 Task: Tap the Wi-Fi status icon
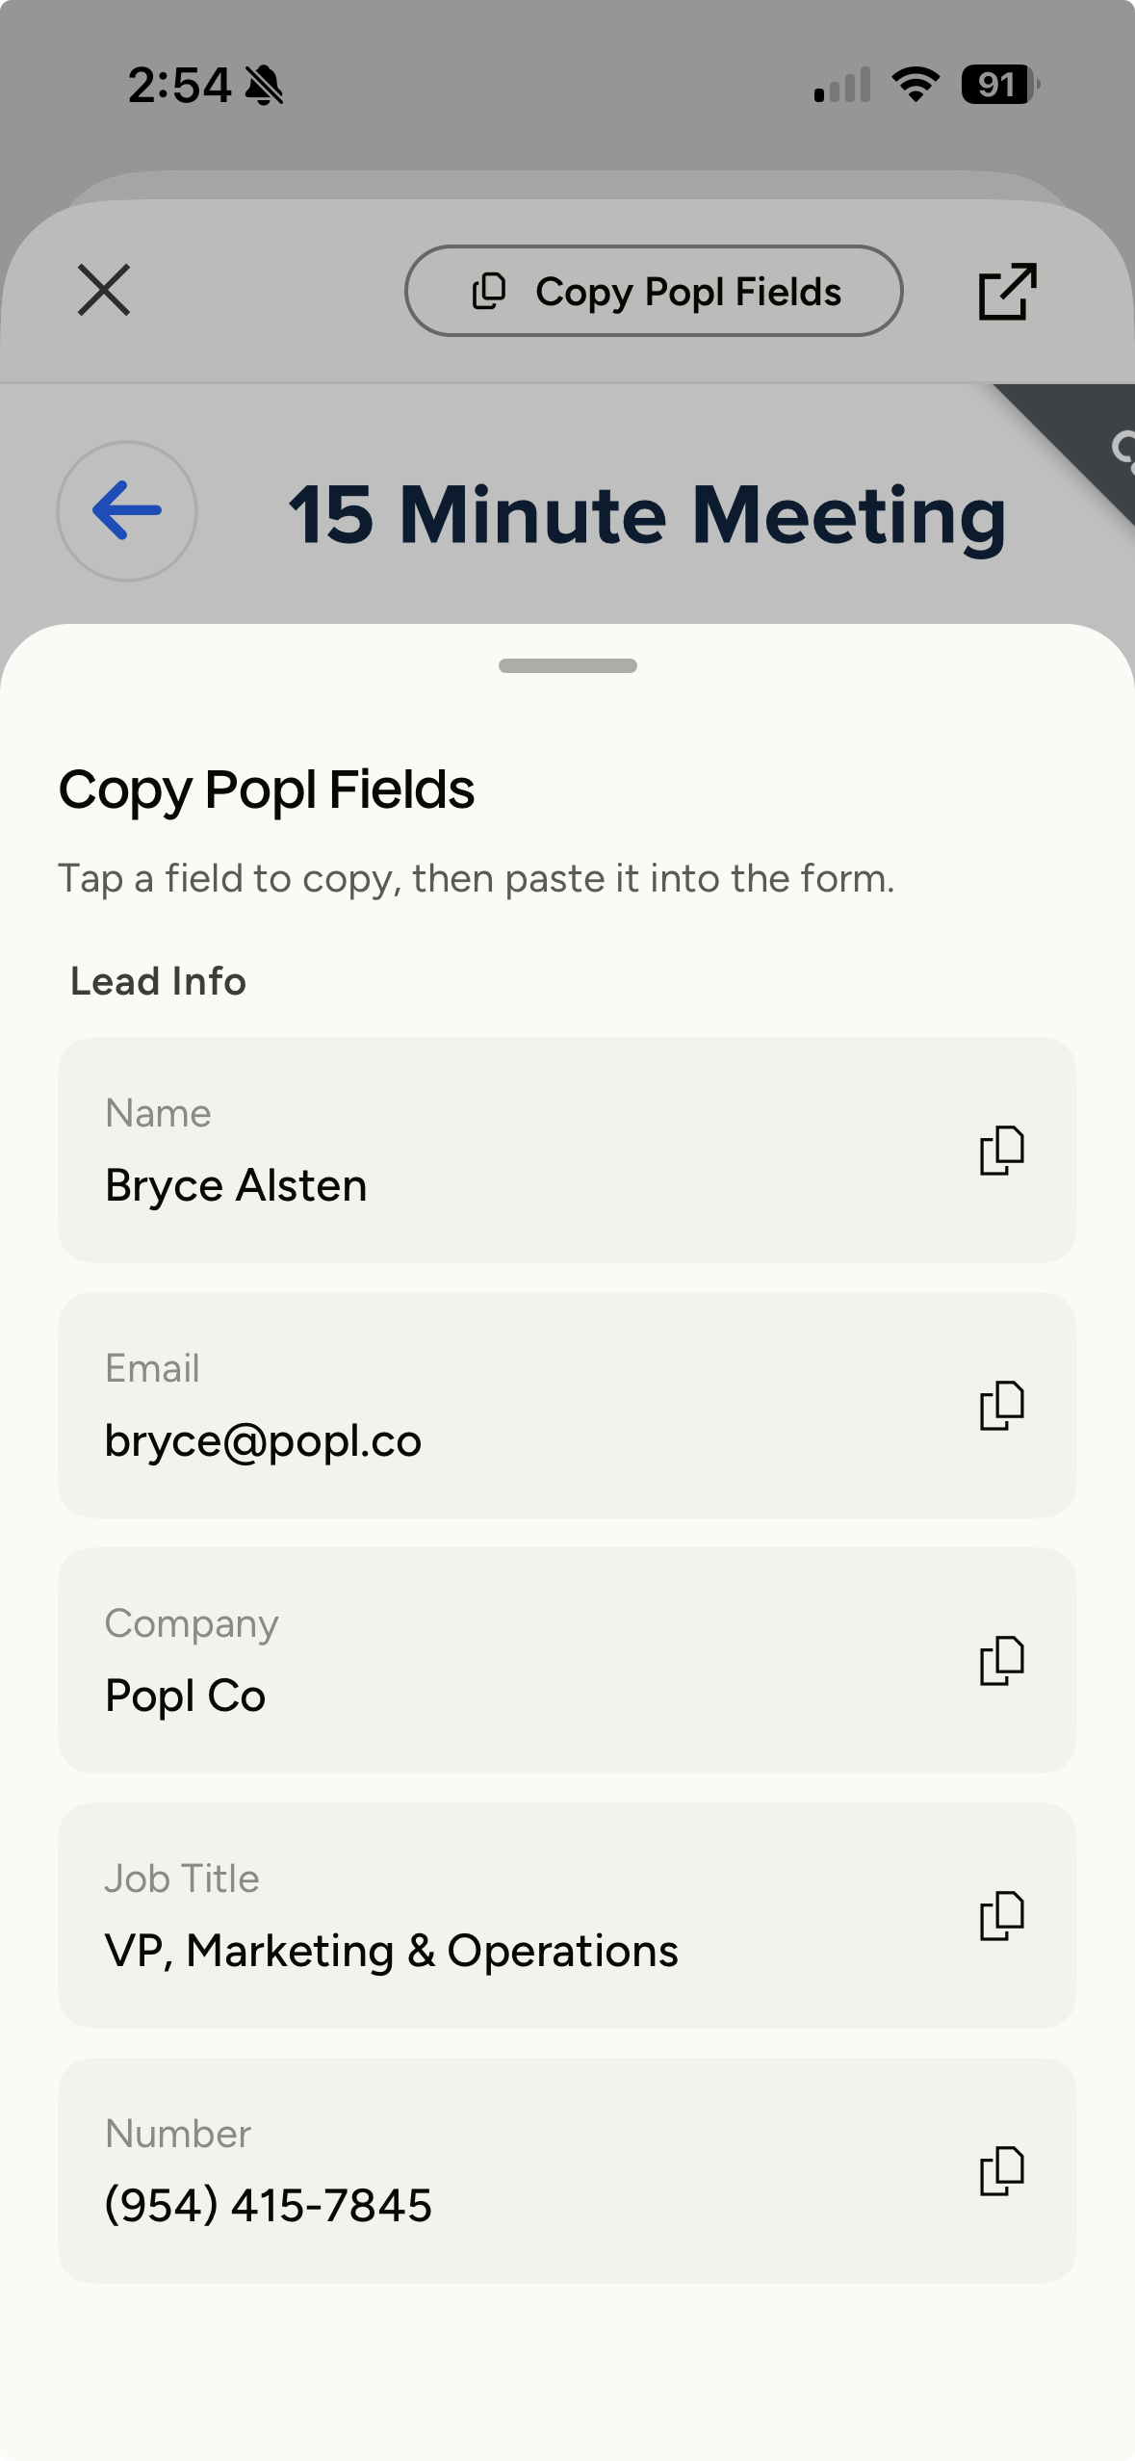coord(916,85)
